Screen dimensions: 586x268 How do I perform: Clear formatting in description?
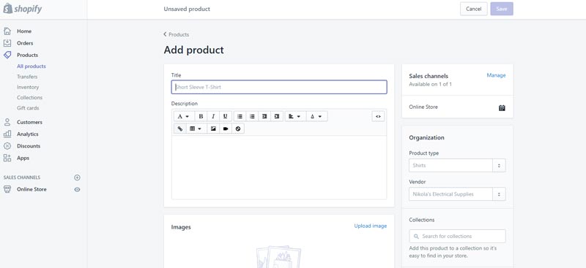coord(237,129)
